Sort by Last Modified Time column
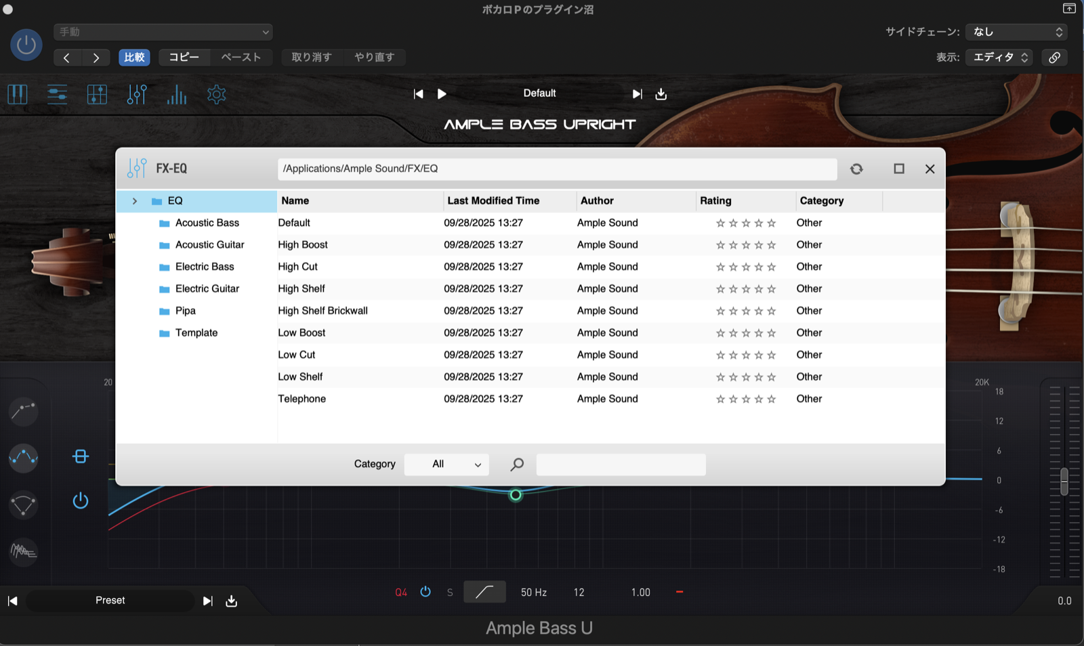The width and height of the screenshot is (1084, 646). 509,201
